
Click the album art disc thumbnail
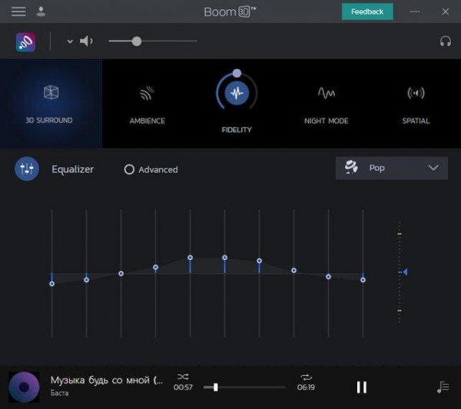(x=24, y=387)
